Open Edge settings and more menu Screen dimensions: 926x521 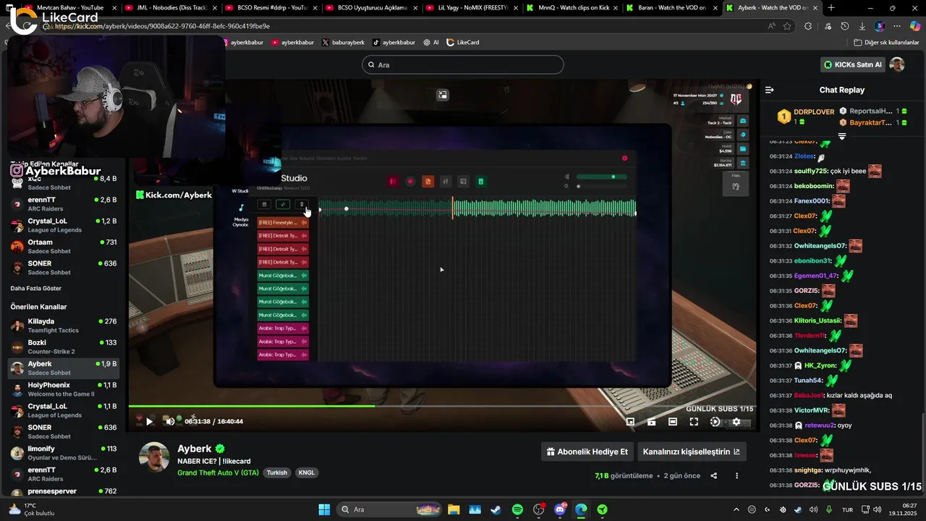pos(896,26)
